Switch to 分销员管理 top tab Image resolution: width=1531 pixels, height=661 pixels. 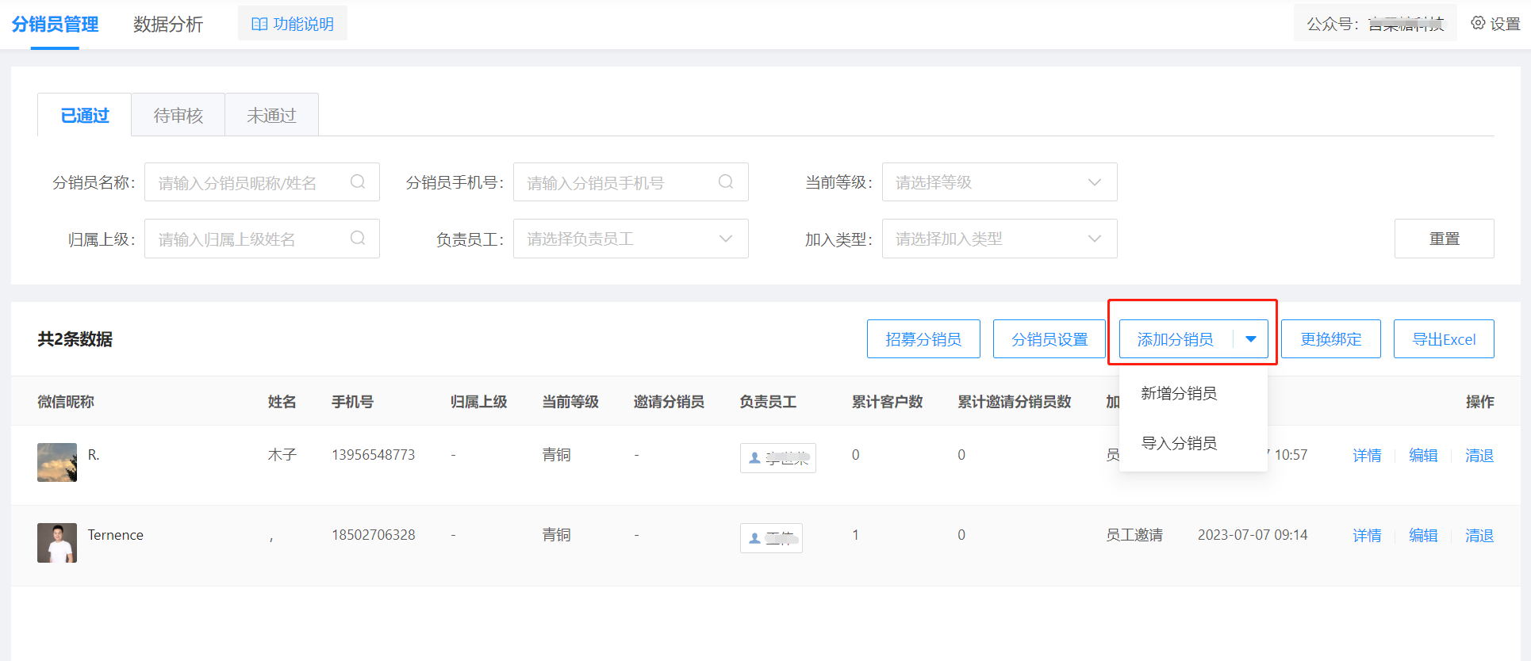[55, 25]
